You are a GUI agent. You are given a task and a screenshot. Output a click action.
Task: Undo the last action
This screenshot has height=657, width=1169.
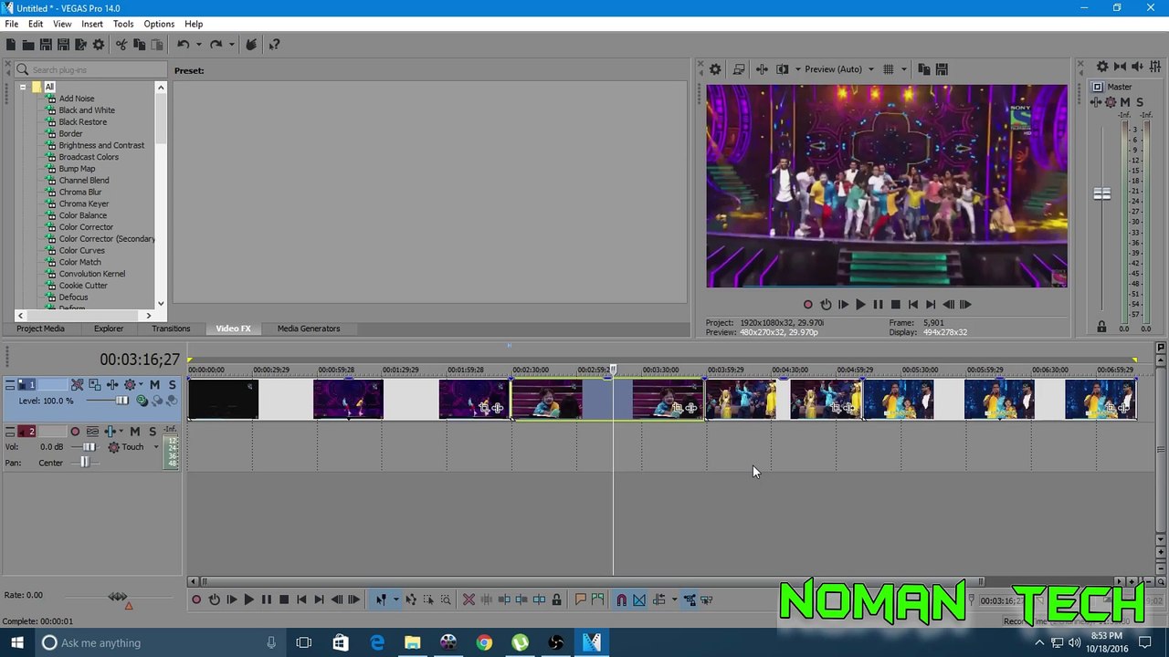point(183,45)
